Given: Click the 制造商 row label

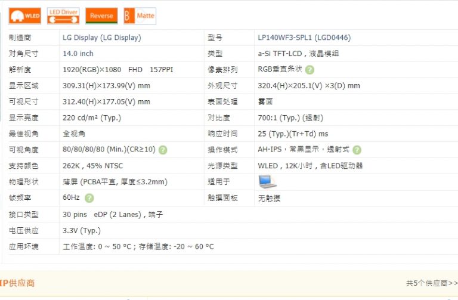Looking at the screenshot, I should click(20, 38).
